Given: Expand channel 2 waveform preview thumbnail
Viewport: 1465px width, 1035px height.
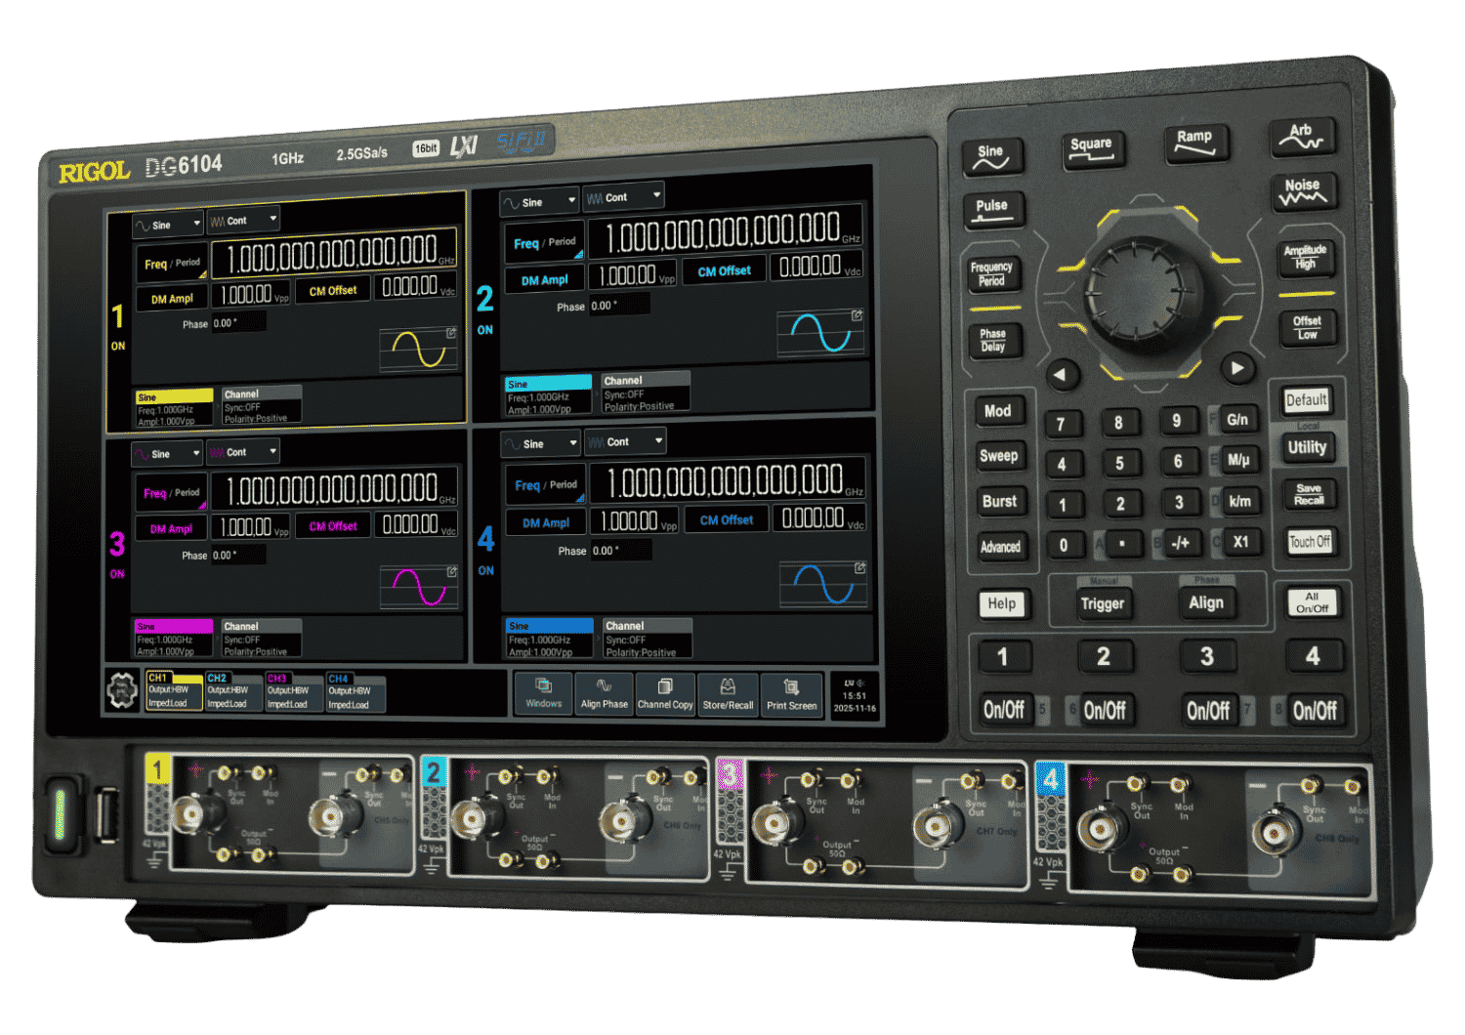Looking at the screenshot, I should click(820, 333).
